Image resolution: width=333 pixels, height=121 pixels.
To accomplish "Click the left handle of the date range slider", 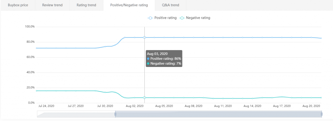I will click(115, 114).
